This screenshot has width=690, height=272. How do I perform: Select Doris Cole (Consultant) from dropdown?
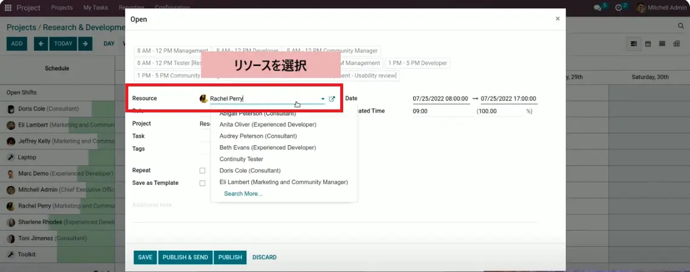tap(250, 170)
